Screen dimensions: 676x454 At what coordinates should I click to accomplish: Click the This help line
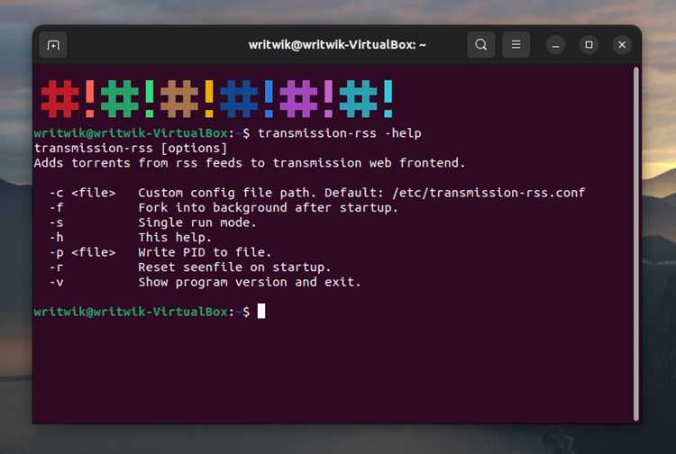click(175, 237)
